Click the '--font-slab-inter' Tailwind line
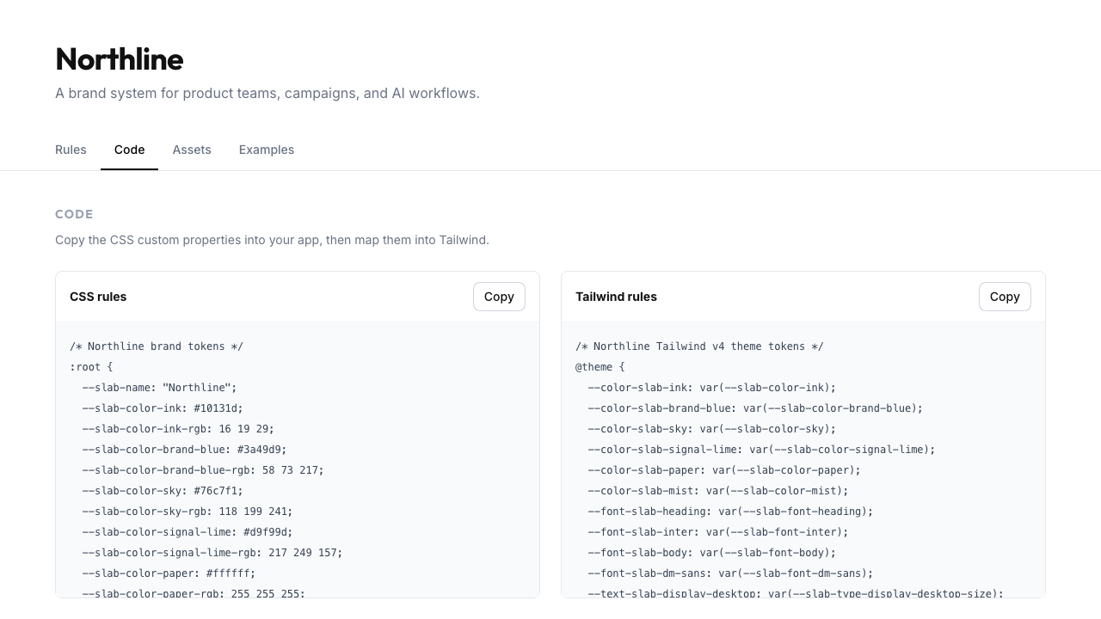This screenshot has height=619, width=1101. (x=718, y=532)
